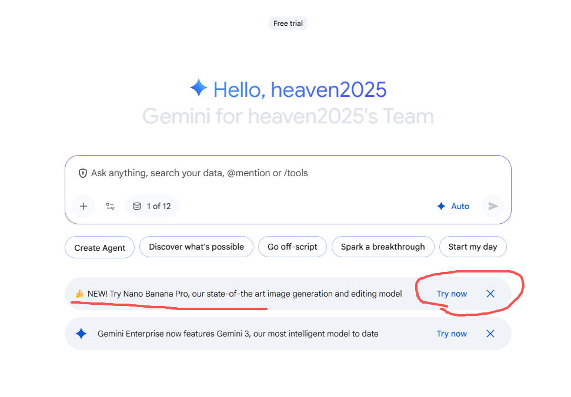Click the send arrow icon
This screenshot has width=571, height=397.
click(493, 206)
